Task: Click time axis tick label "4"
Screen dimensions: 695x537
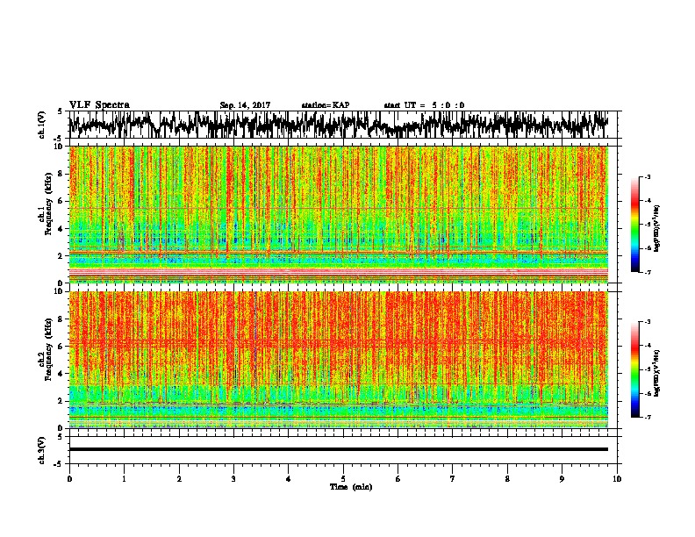Action: (289, 479)
